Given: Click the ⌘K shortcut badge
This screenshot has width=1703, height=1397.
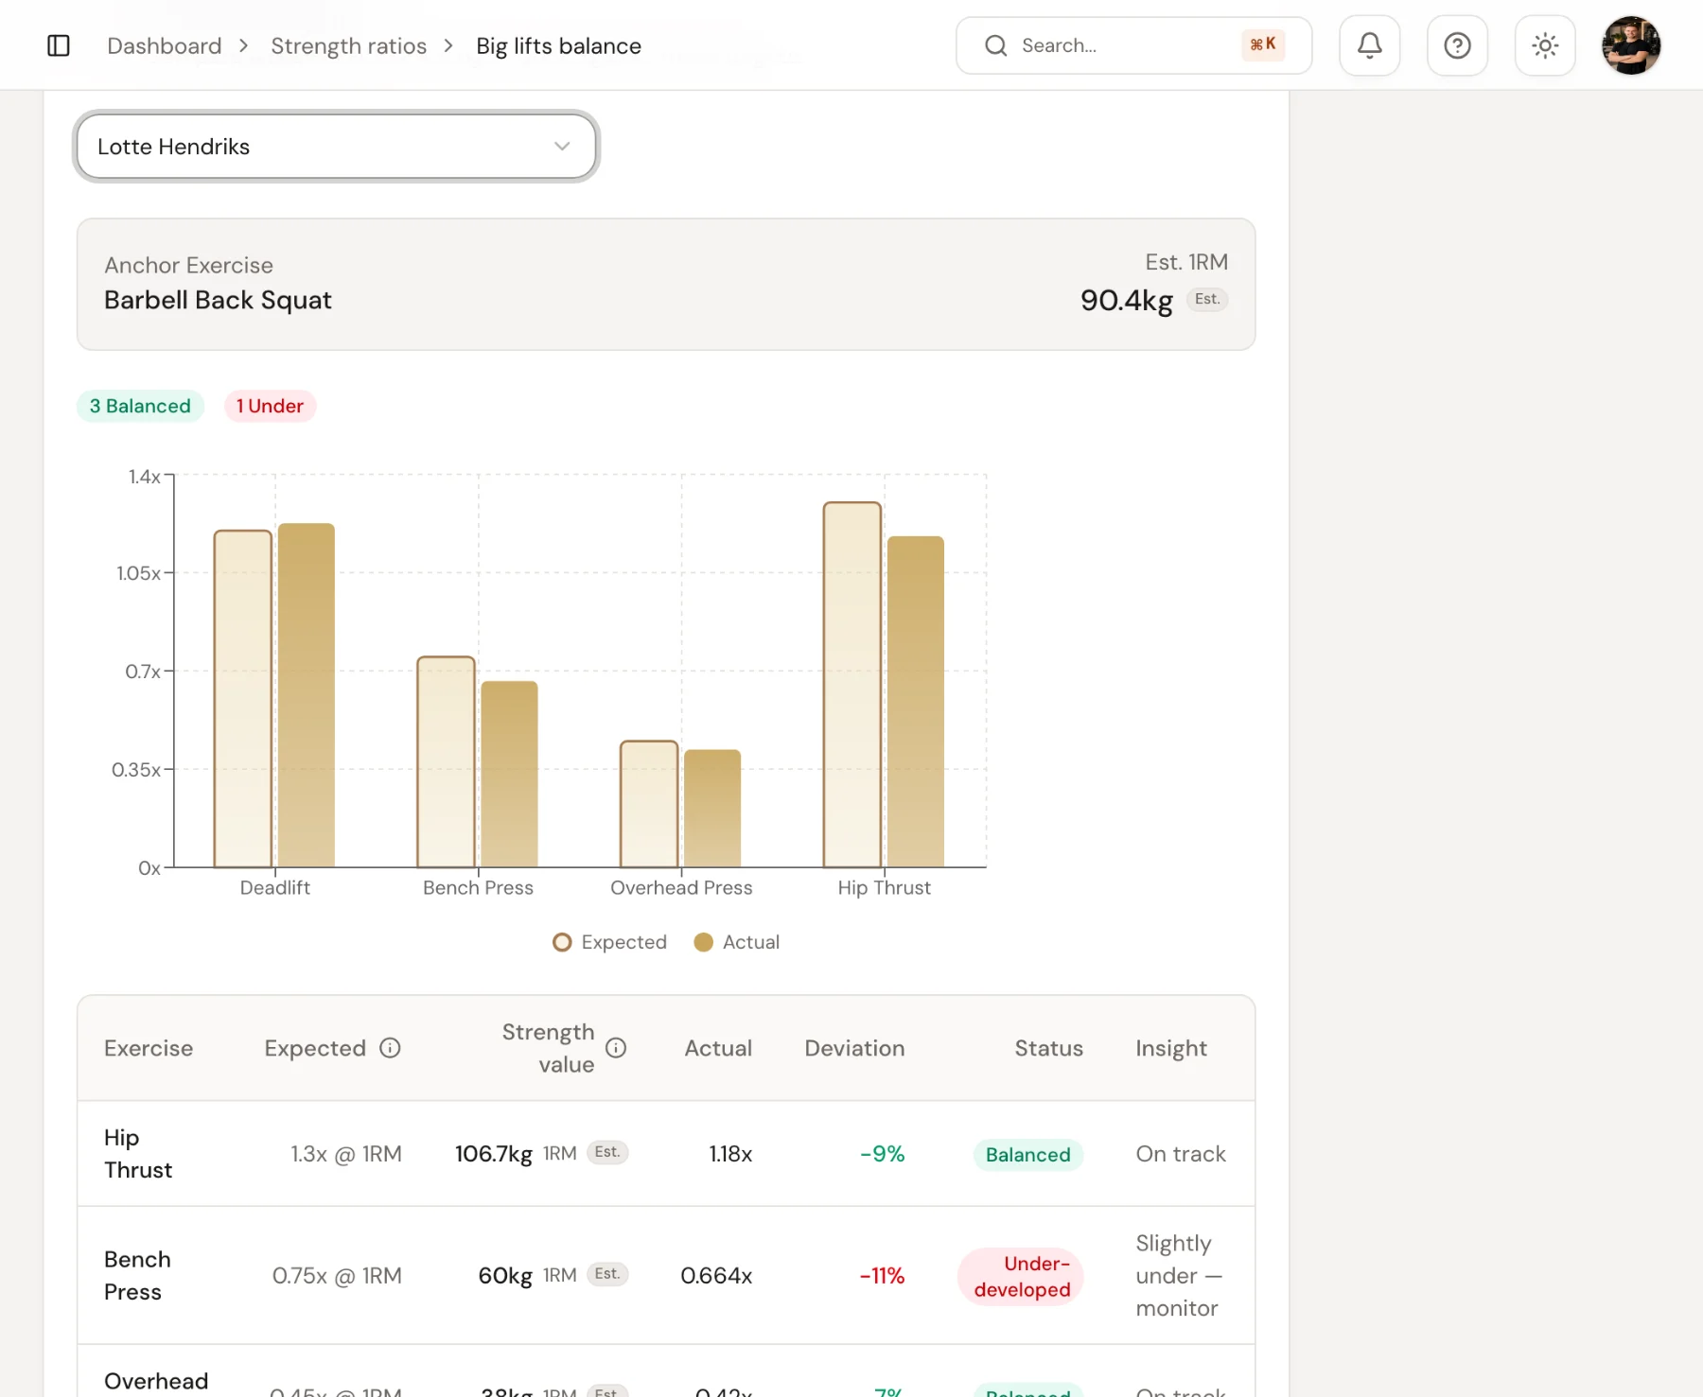Looking at the screenshot, I should coord(1263,44).
